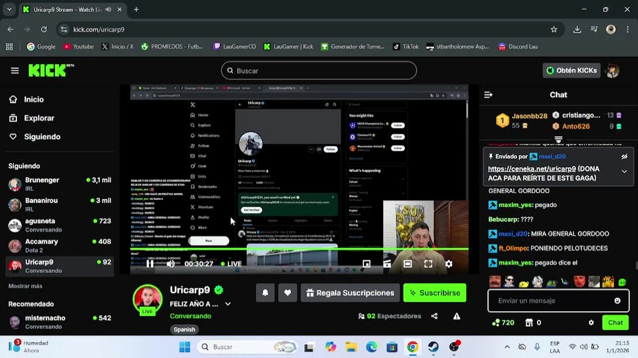Open Windows Start menu

185,347
